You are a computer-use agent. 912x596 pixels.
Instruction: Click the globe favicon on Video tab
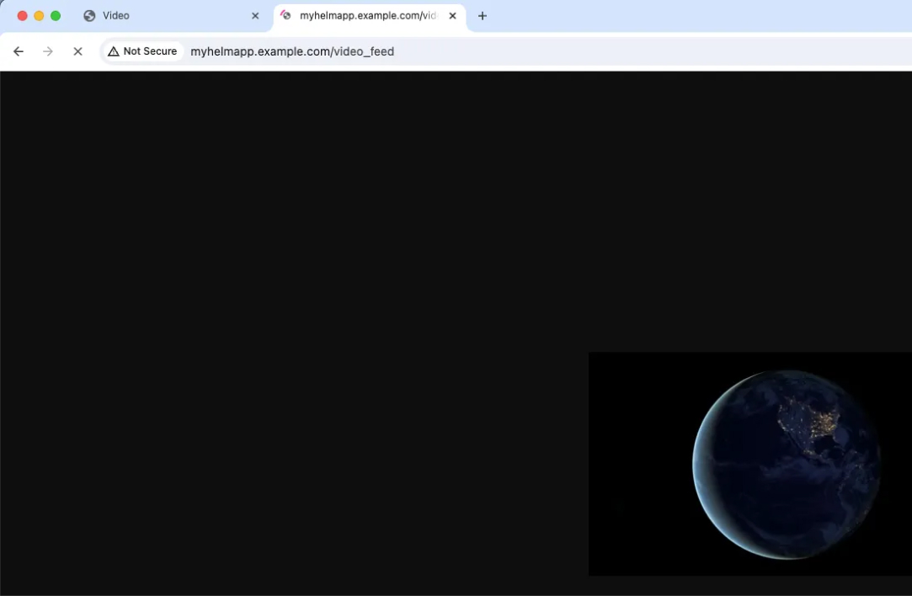(89, 16)
